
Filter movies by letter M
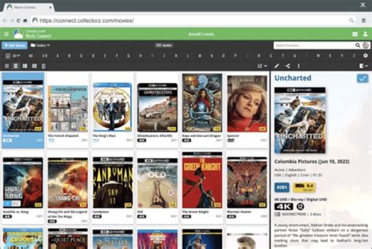click(199, 56)
